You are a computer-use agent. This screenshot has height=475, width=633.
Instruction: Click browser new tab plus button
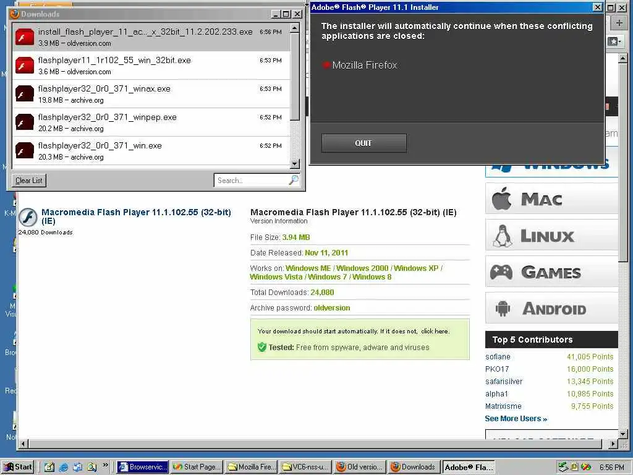click(x=619, y=23)
